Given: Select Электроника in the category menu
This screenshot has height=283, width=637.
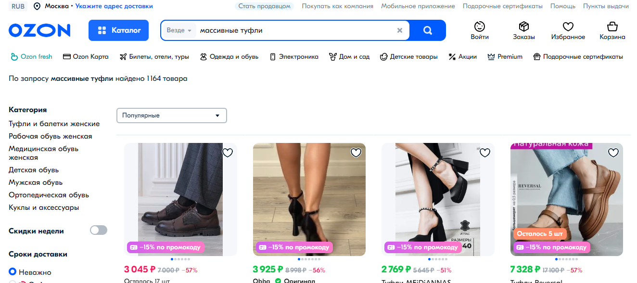Looking at the screenshot, I should pos(295,56).
